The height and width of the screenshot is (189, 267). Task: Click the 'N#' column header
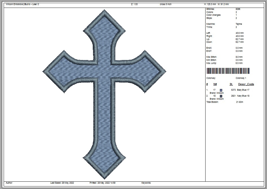pos(215,84)
